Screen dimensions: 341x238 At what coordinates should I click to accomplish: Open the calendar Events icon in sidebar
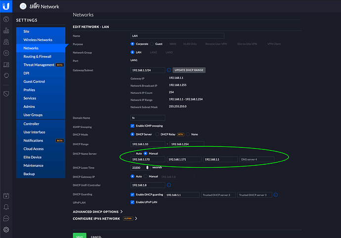(6, 195)
